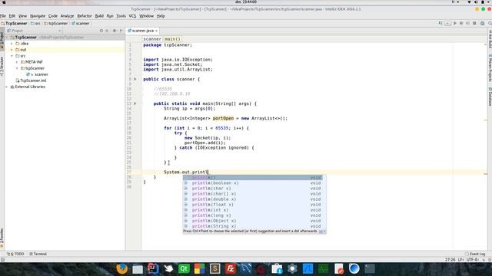Hide the Project tool window

tap(121, 31)
